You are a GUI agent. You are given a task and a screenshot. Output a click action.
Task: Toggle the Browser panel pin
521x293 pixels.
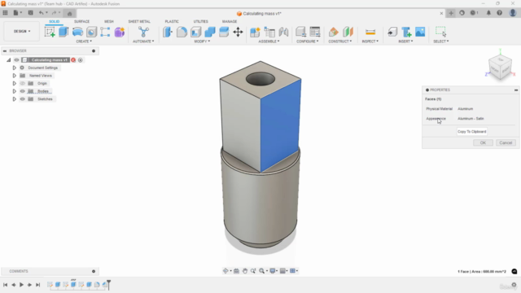[x=94, y=50]
